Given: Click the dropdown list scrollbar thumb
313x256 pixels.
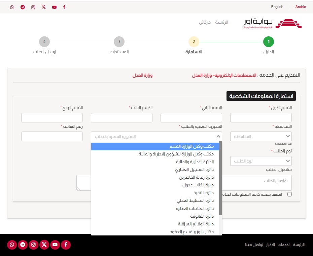Looking at the screenshot, I should click(220, 178).
